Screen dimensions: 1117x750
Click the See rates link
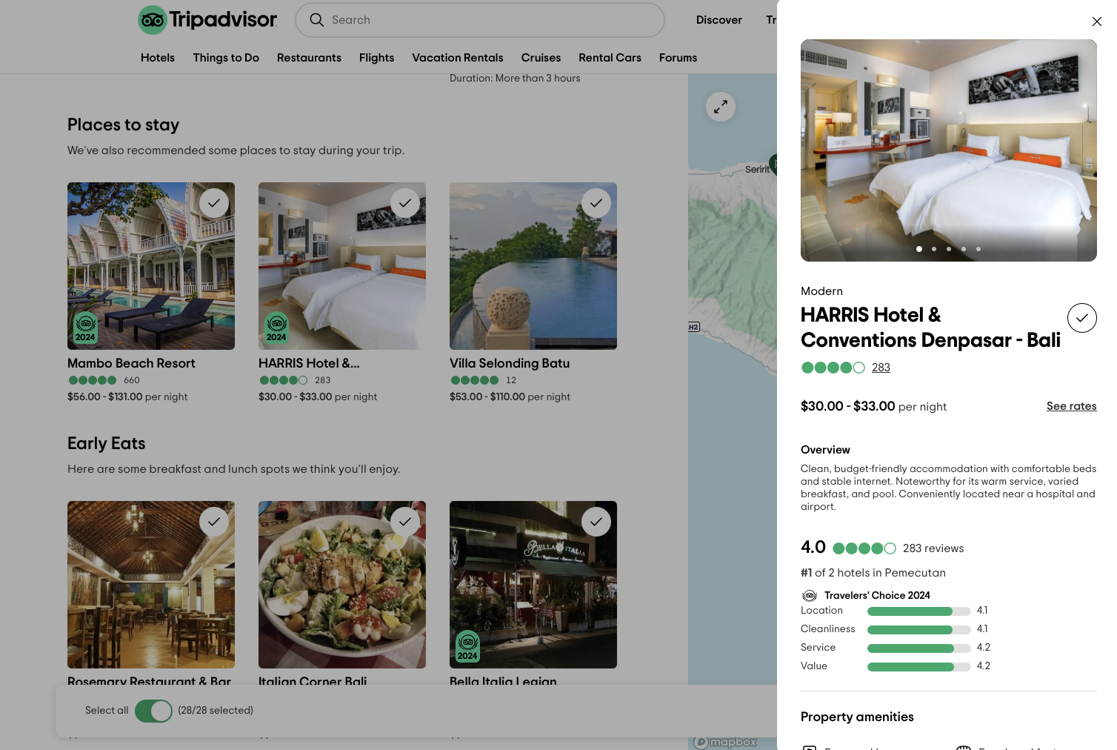(1071, 406)
